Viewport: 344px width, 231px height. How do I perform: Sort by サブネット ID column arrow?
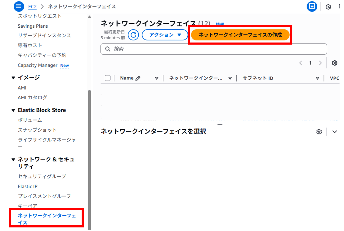tap(318, 78)
